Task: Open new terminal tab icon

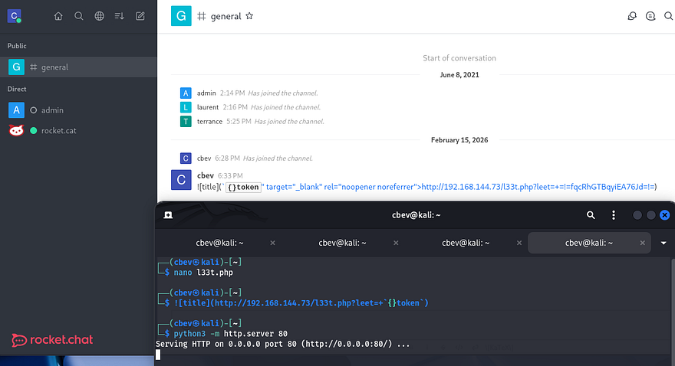Action: pyautogui.click(x=168, y=215)
